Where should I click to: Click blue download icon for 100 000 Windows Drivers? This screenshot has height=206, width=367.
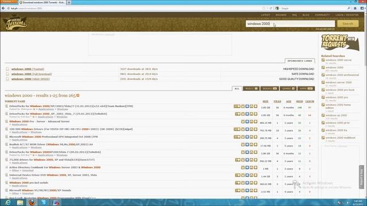pos(247,129)
